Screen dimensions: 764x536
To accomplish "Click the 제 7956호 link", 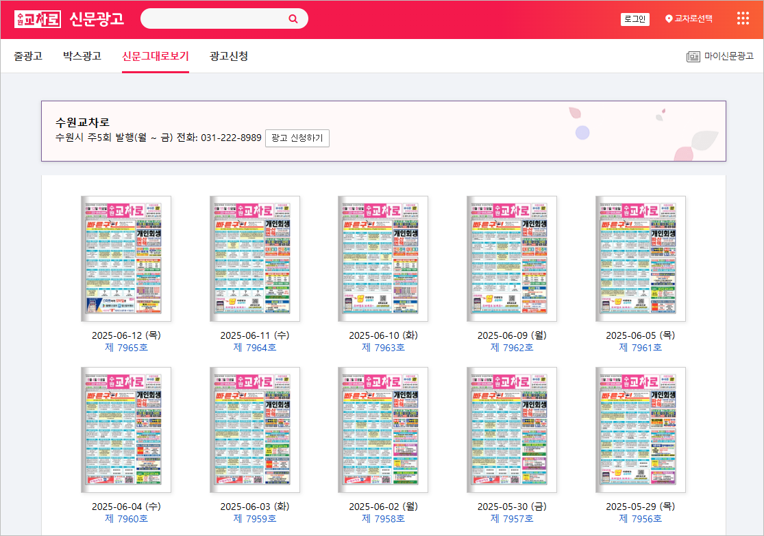I will [x=640, y=518].
